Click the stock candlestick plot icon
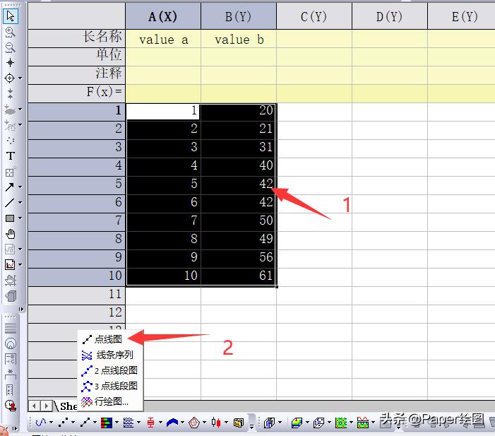Image resolution: width=495 pixels, height=436 pixels. point(216,423)
